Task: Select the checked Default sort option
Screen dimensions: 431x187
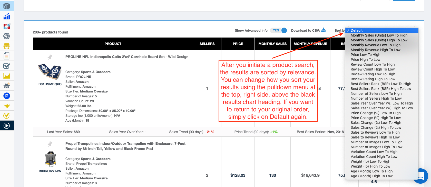Action: (357, 30)
